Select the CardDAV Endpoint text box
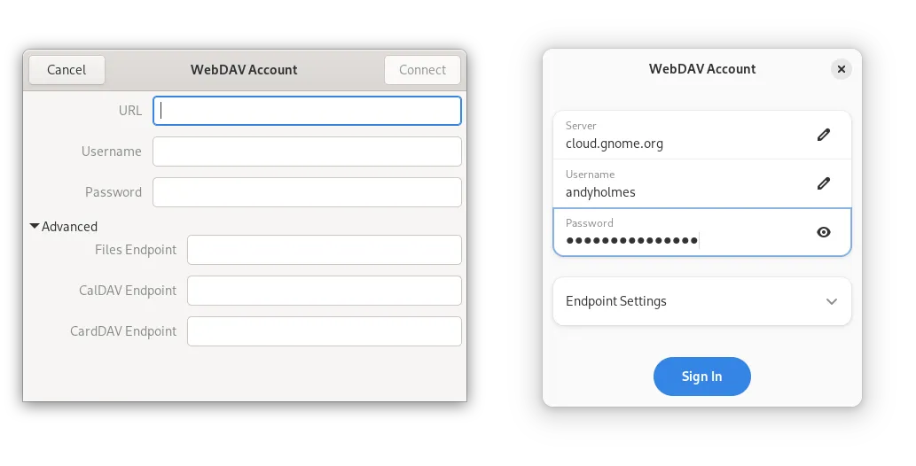This screenshot has height=466, width=916. [324, 331]
